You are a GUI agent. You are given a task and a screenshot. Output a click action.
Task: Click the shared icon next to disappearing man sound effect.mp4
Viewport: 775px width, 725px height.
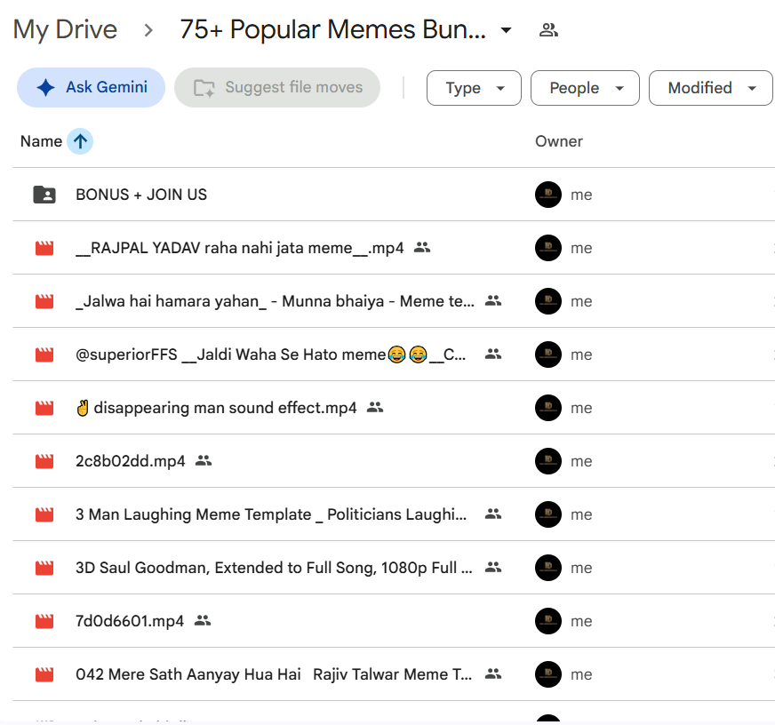click(x=375, y=407)
